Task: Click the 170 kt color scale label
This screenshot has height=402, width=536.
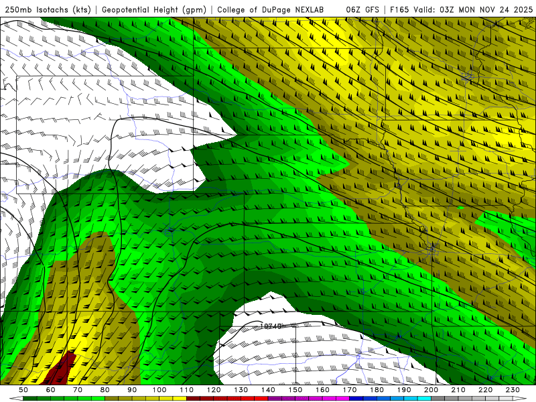Action: 350,390
